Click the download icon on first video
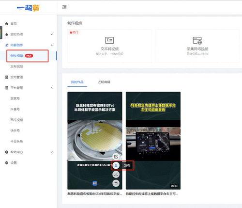This screenshot has width=242, height=208. [x=116, y=175]
